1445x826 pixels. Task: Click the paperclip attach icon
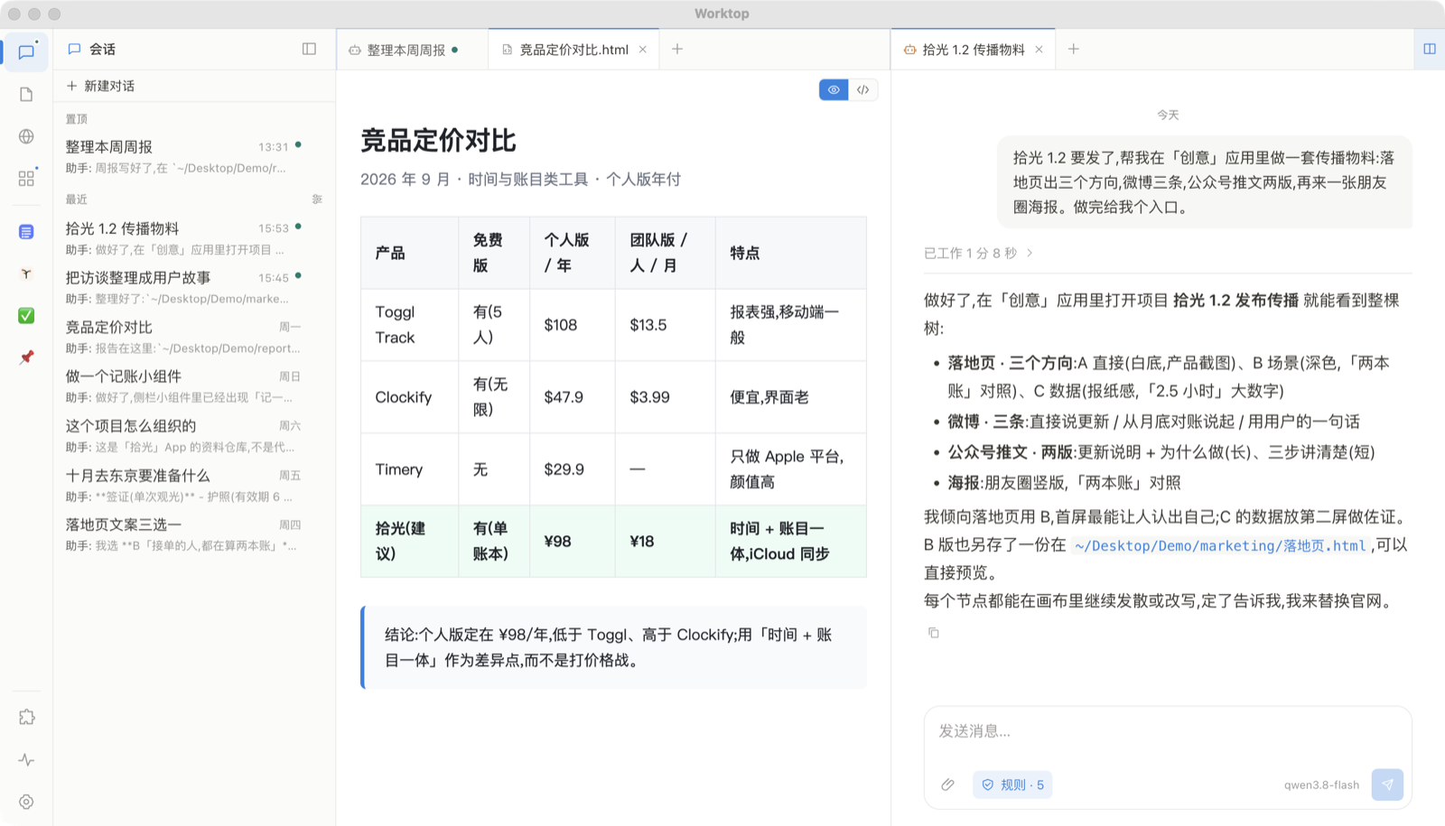[x=947, y=784]
